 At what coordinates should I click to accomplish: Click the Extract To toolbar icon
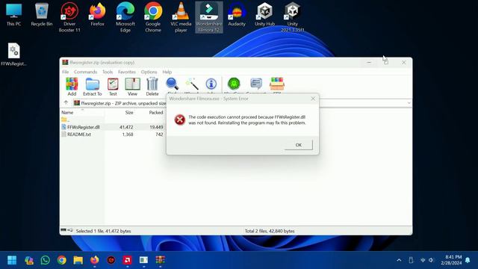pos(93,87)
